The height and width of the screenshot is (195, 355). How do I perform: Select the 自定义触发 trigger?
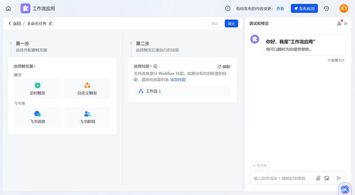click(87, 89)
